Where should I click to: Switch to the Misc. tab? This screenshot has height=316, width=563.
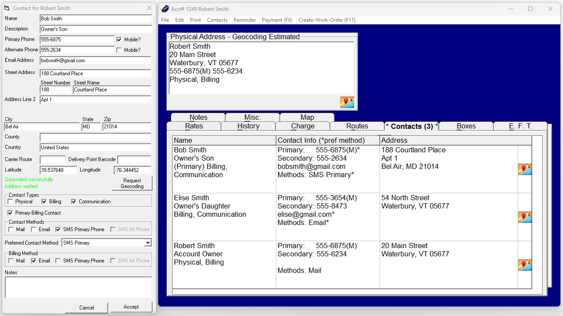tap(253, 117)
